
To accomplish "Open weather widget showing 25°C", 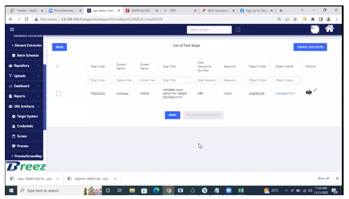I will [x=271, y=190].
